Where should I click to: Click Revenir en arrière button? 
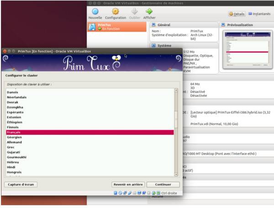point(128,184)
